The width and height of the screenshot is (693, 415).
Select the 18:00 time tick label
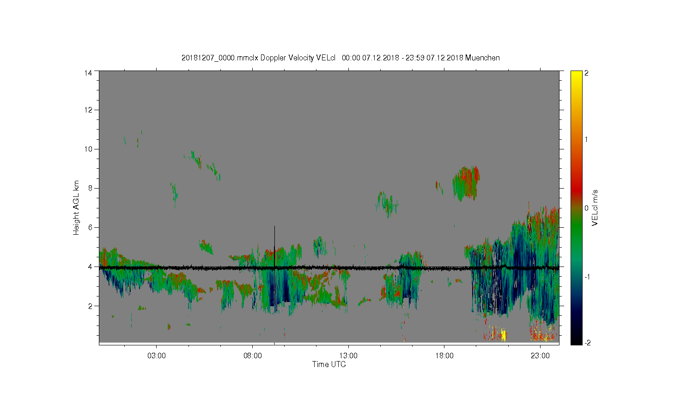444,356
